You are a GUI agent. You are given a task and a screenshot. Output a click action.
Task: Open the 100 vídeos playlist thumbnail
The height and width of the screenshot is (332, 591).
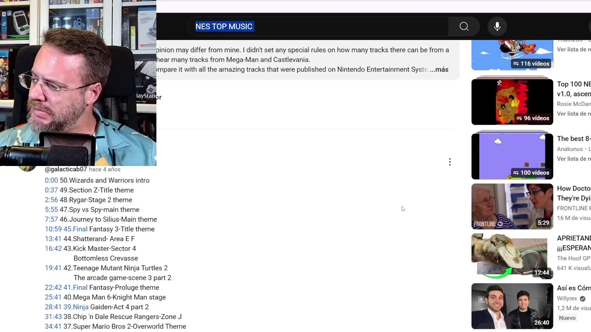pos(512,156)
